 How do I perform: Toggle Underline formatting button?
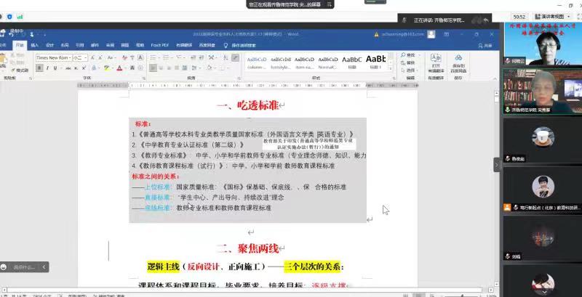pos(55,68)
